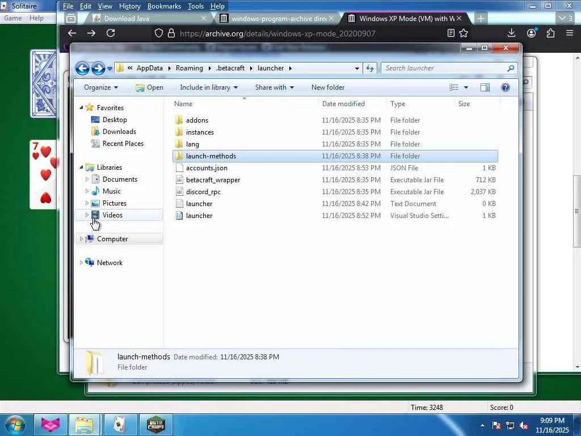Expand the Computer tree node

[x=81, y=239]
